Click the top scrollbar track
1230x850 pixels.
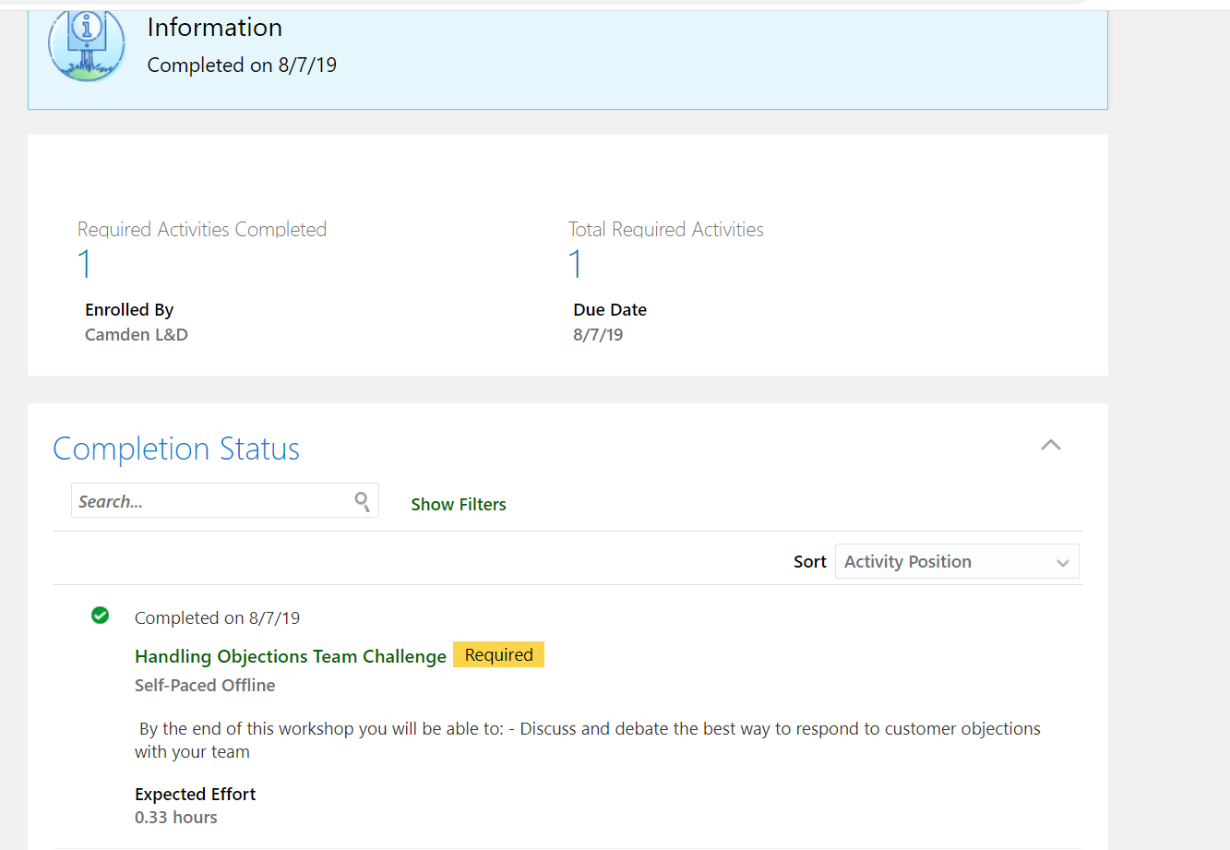(x=554, y=5)
